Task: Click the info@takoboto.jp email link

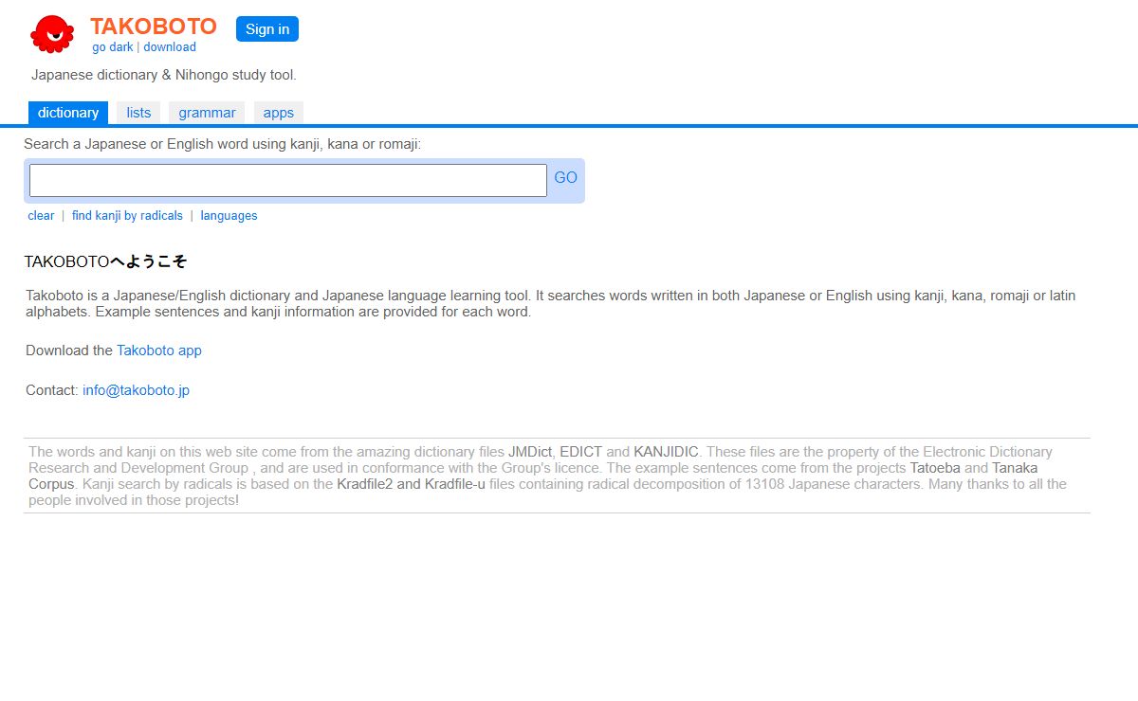Action: pos(136,390)
